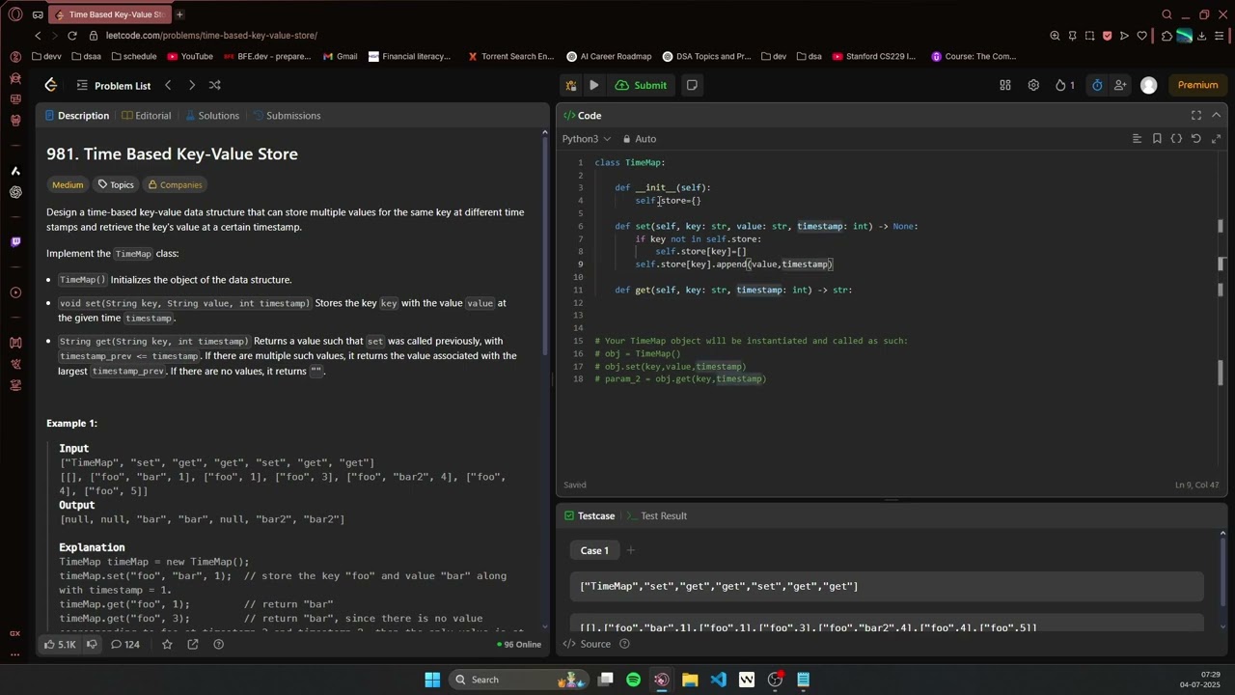Open the layout grid icon in header
The image size is (1235, 695).
pyautogui.click(x=1005, y=85)
